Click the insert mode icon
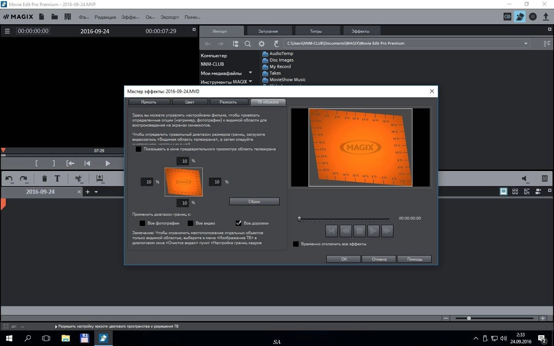Image resolution: width=554 pixels, height=346 pixels. (99, 178)
